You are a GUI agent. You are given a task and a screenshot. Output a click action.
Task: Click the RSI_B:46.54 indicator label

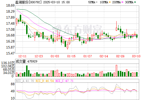pos(45,81)
